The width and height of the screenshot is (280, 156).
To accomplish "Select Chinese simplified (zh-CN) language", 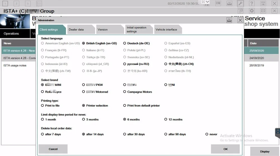I will pos(179,64).
